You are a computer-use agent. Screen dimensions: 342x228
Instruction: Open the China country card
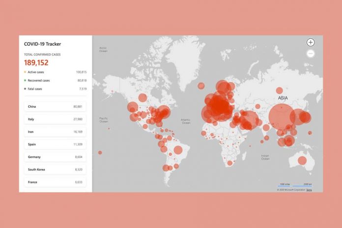tap(55, 107)
